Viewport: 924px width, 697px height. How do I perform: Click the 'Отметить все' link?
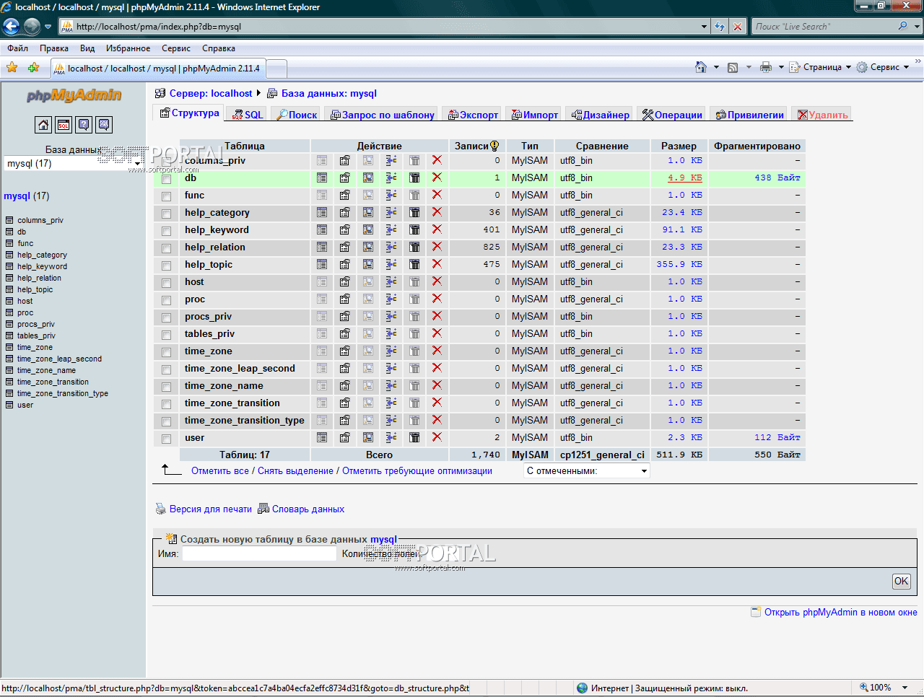coord(220,471)
